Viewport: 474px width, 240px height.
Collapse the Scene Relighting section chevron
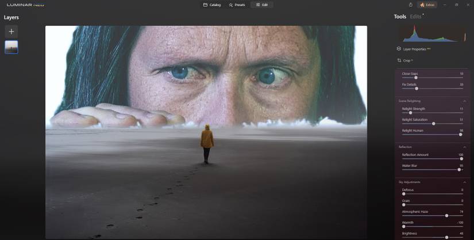pos(465,101)
